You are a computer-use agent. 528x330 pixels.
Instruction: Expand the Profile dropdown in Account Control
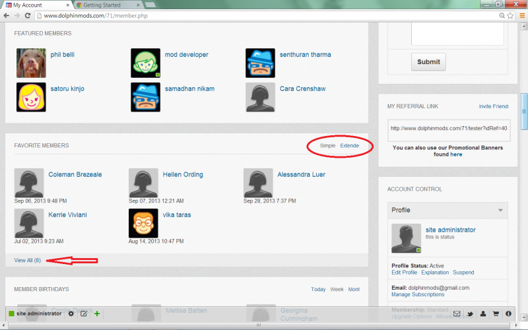pyautogui.click(x=500, y=210)
